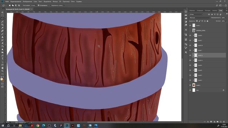Delete the selected layer with trash icon
Viewport: 228px width, 128px height.
tap(224, 122)
